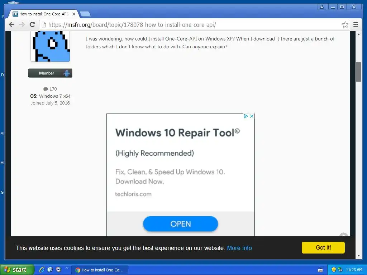Click the scrollbar up arrow
367x275 pixels.
click(x=358, y=34)
